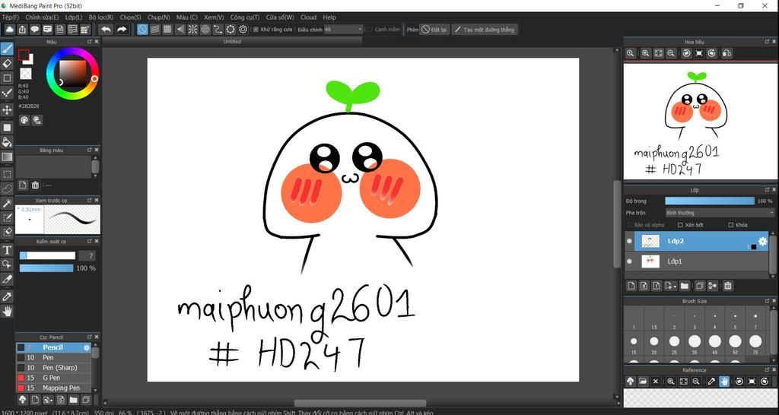Screen dimensions: 779x415
Task: Click Tạo một đường thẳng button
Action: click(485, 30)
